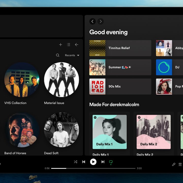Viewport: 183px width, 183px height.
Task: Open the queue icon
Action: pyautogui.click(x=180, y=164)
